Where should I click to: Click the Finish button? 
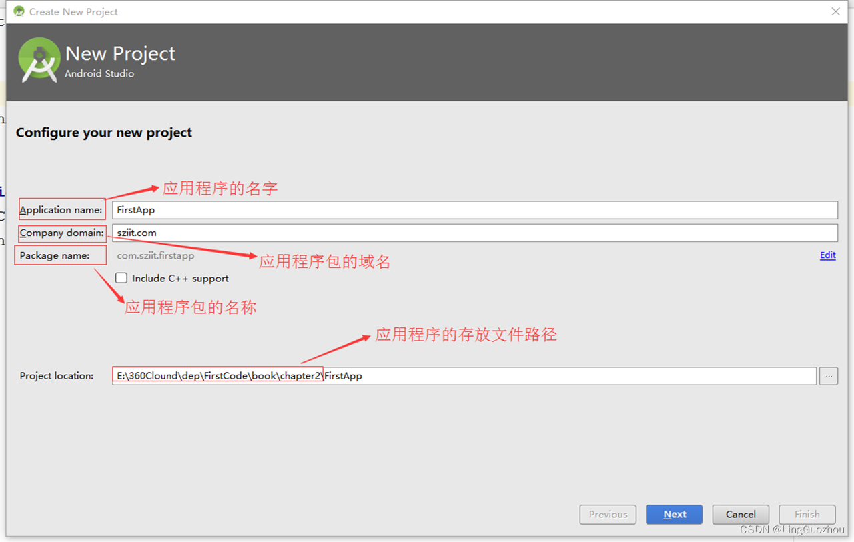807,515
